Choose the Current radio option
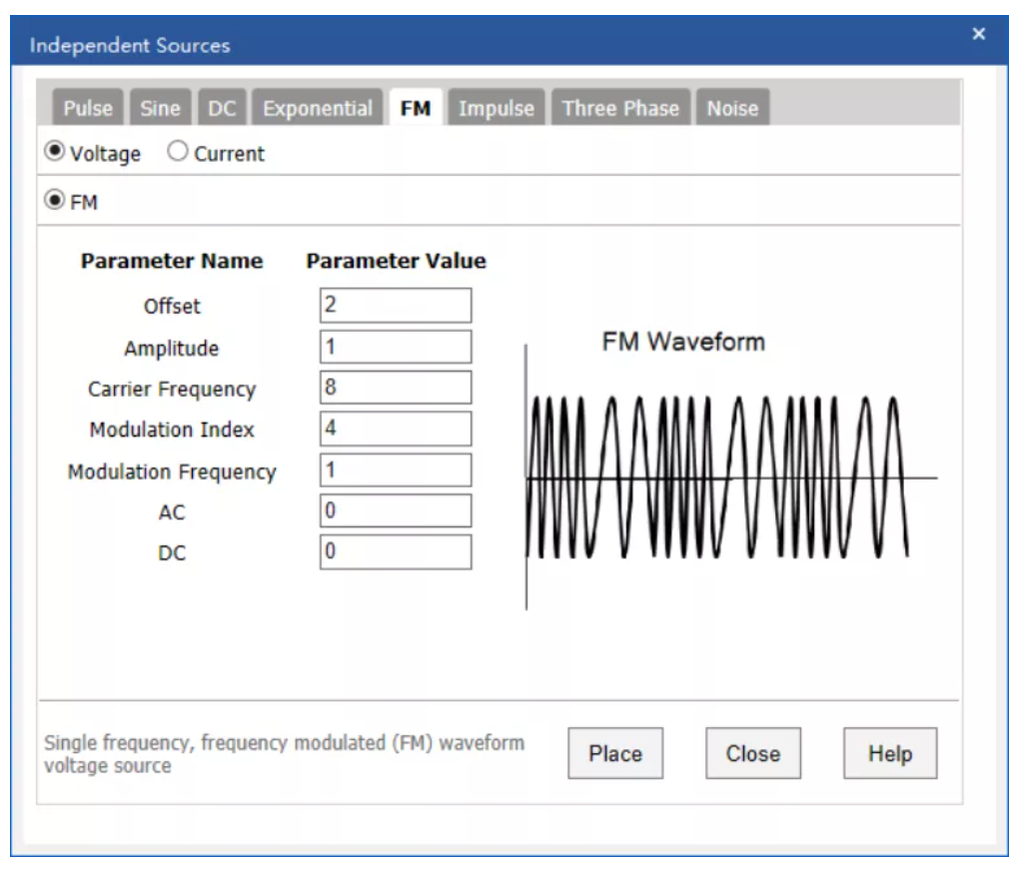 (x=177, y=151)
